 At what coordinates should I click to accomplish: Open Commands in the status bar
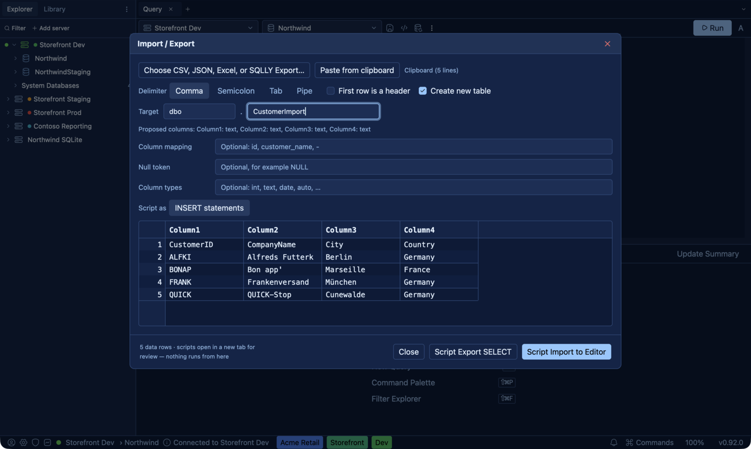(x=650, y=442)
